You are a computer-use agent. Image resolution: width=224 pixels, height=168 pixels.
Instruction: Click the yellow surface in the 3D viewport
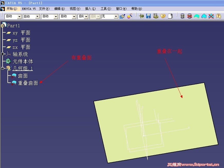pos(156,123)
